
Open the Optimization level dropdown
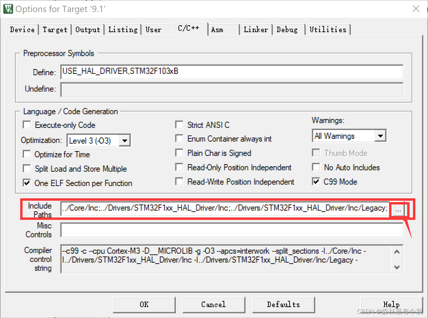click(x=125, y=141)
